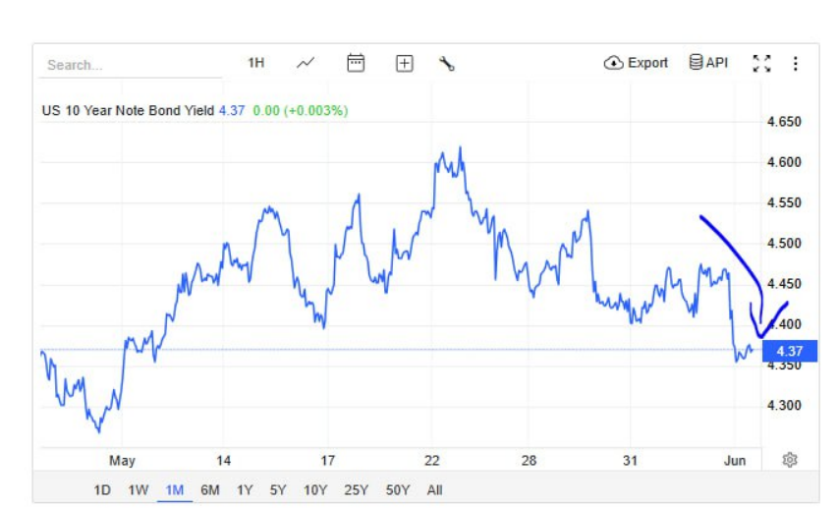
Task: Click the Search input field
Action: [131, 65]
